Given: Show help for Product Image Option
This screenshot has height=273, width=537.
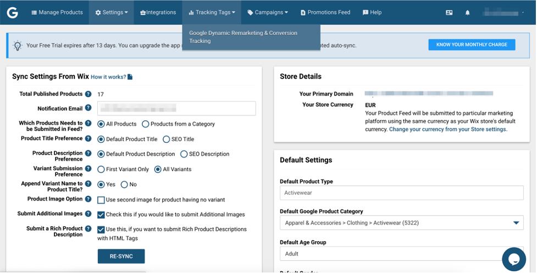Looking at the screenshot, I should (88, 199).
